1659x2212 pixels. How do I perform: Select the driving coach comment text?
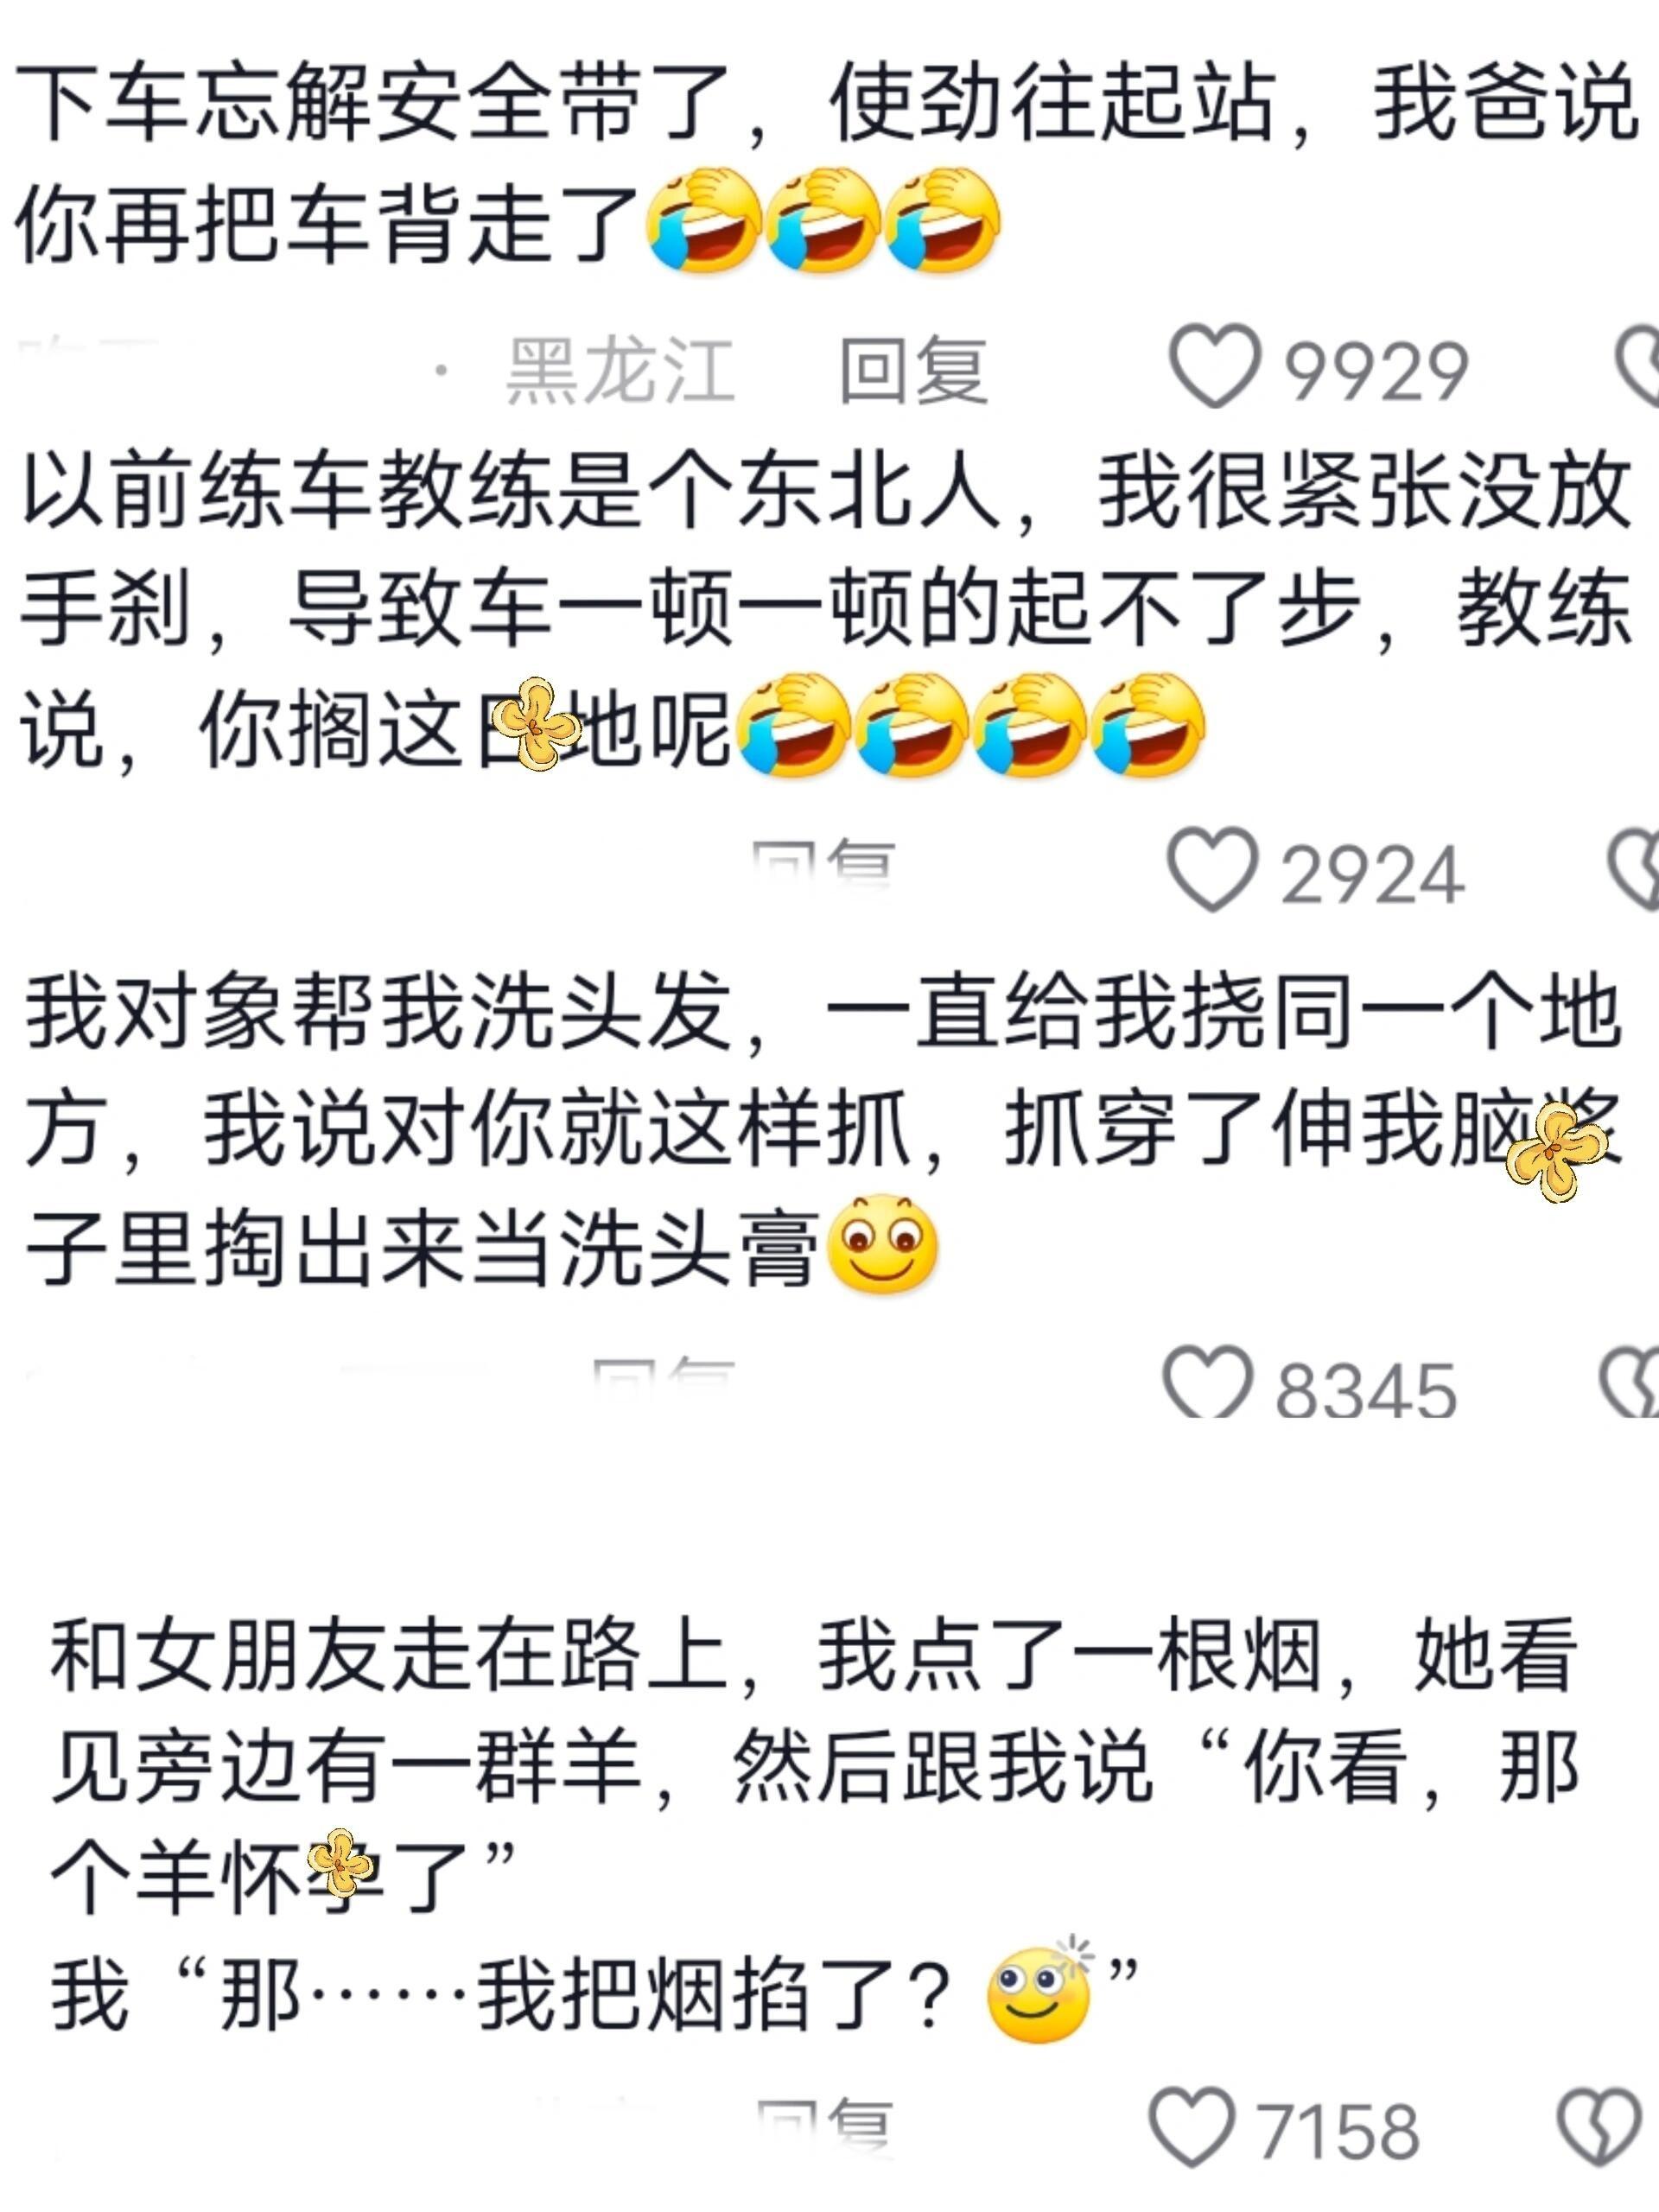point(826,610)
